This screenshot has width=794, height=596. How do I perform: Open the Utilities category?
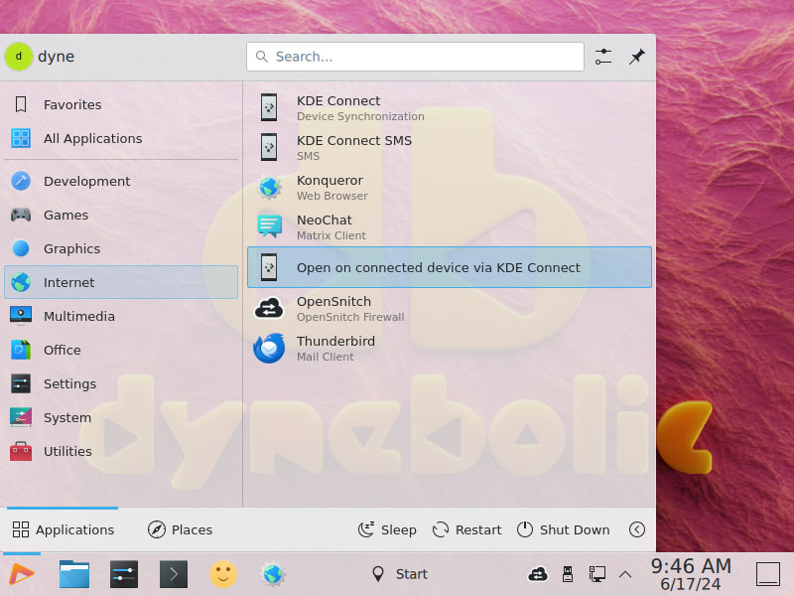[121, 452]
